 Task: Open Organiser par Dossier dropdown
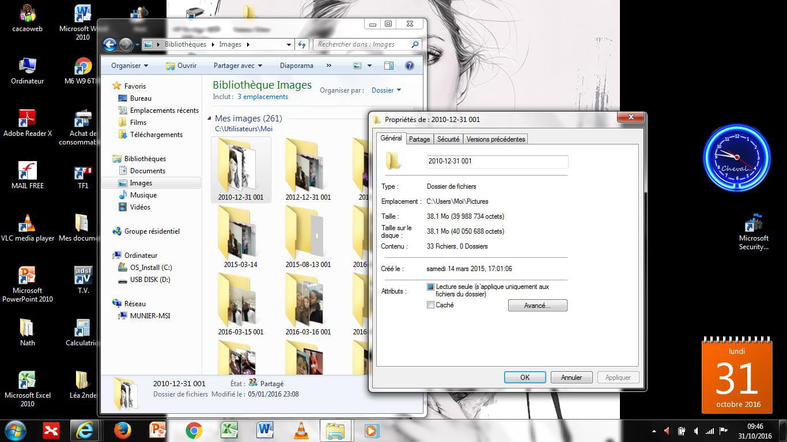[387, 90]
